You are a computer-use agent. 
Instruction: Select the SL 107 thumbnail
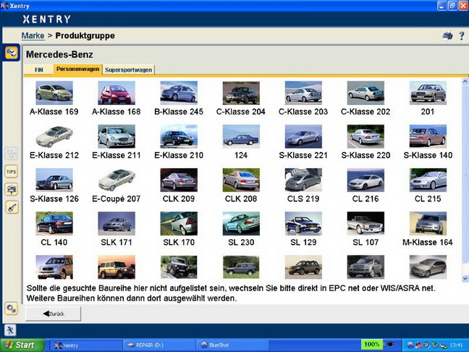pos(366,224)
